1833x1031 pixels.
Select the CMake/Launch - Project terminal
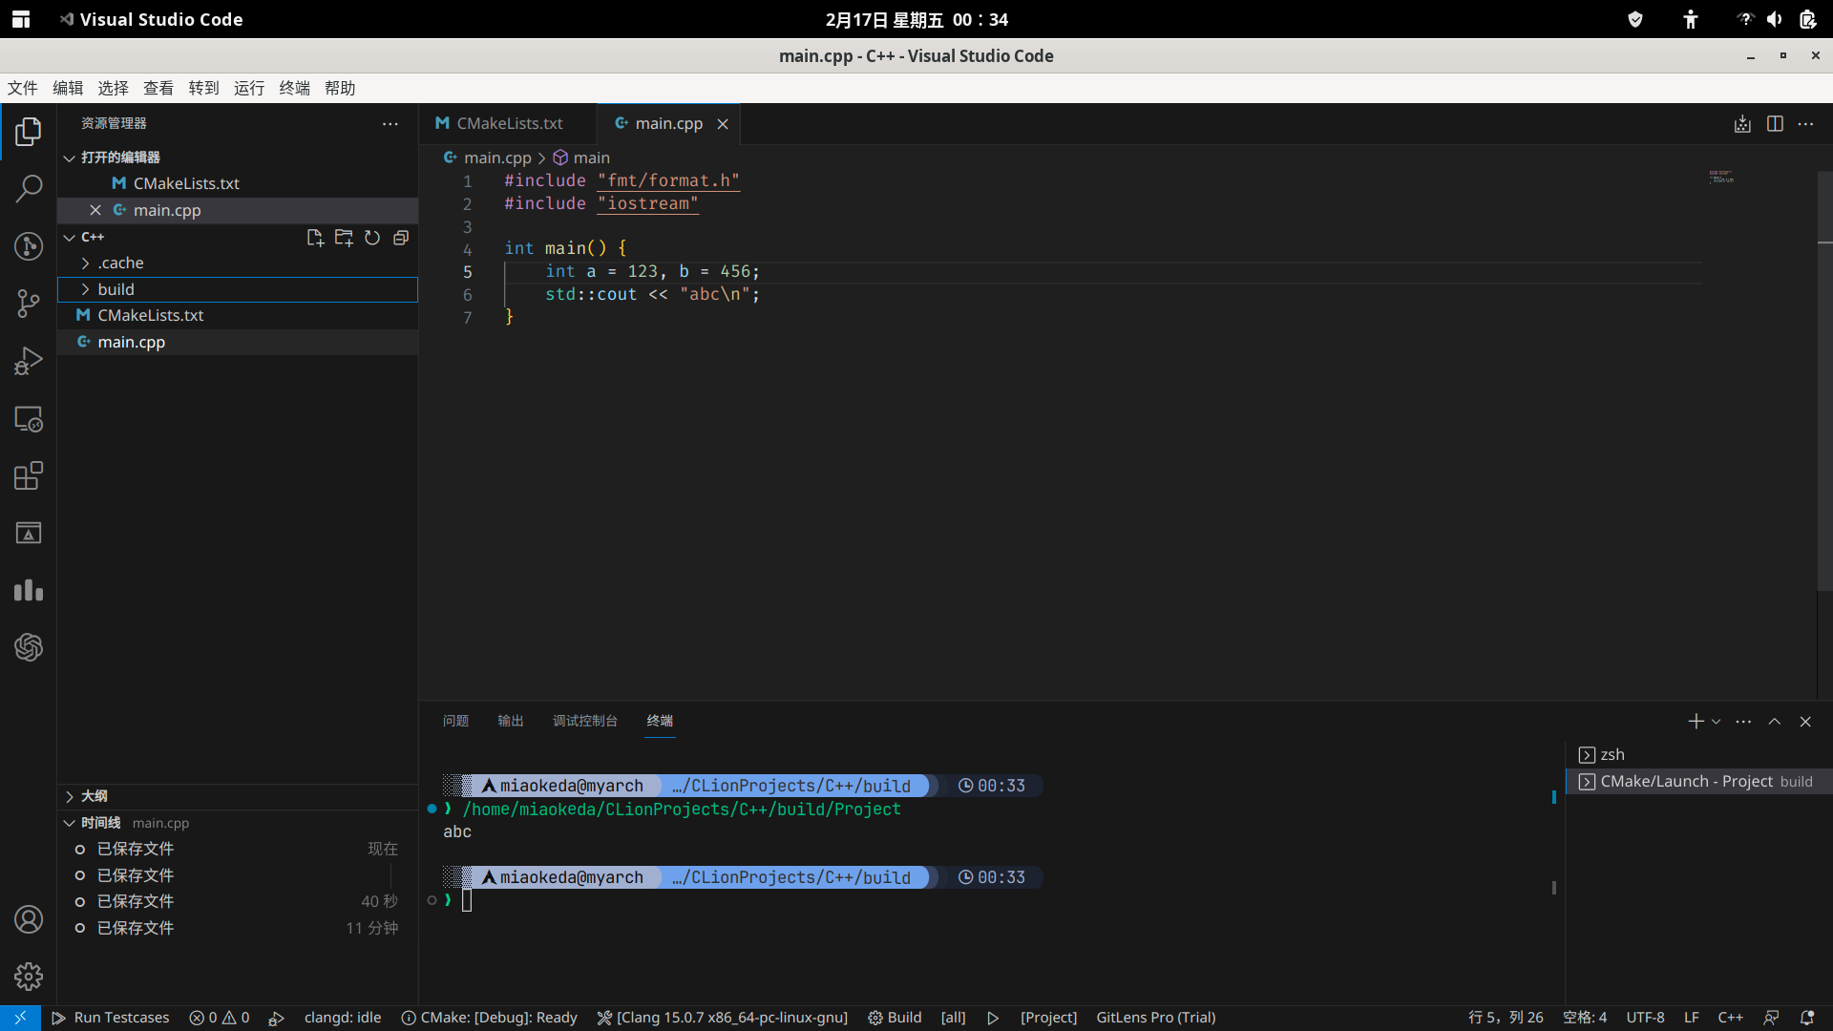point(1699,782)
